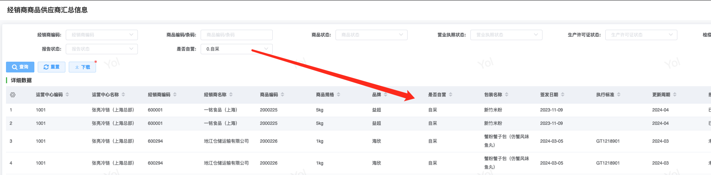This screenshot has height=175, width=711.
Task: Click 张亮冷链（上海总部）in row 3
Action: pyautogui.click(x=113, y=141)
